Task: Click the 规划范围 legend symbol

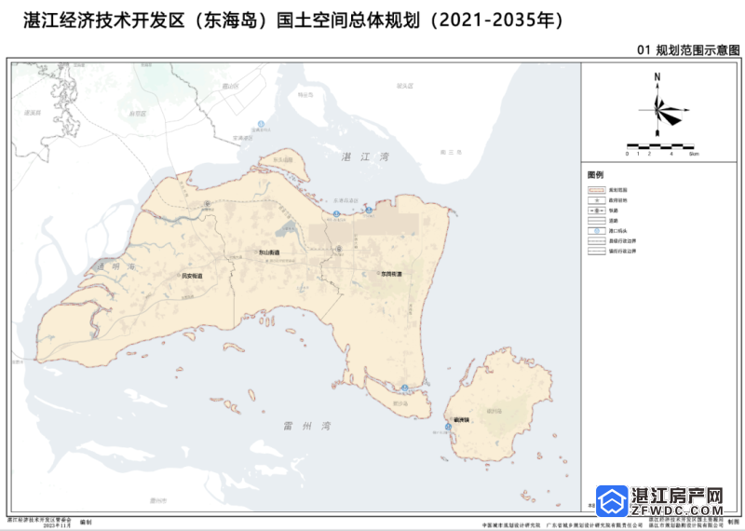Action: (596, 190)
